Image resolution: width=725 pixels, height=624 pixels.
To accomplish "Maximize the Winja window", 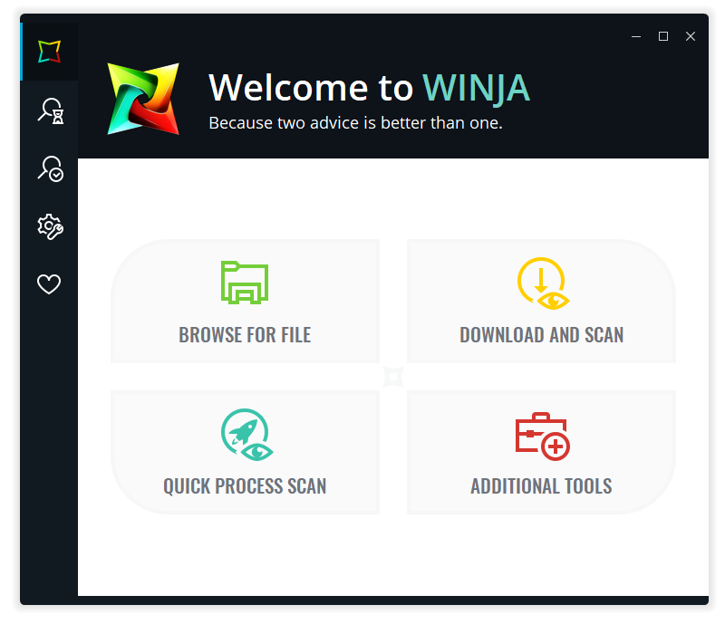I will tap(663, 36).
